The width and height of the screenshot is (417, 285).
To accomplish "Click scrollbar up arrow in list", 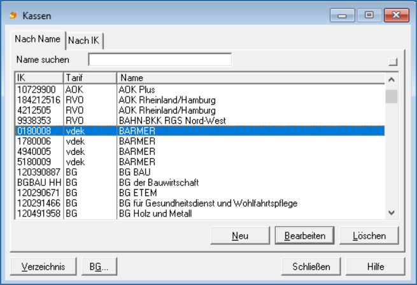I will click(392, 79).
